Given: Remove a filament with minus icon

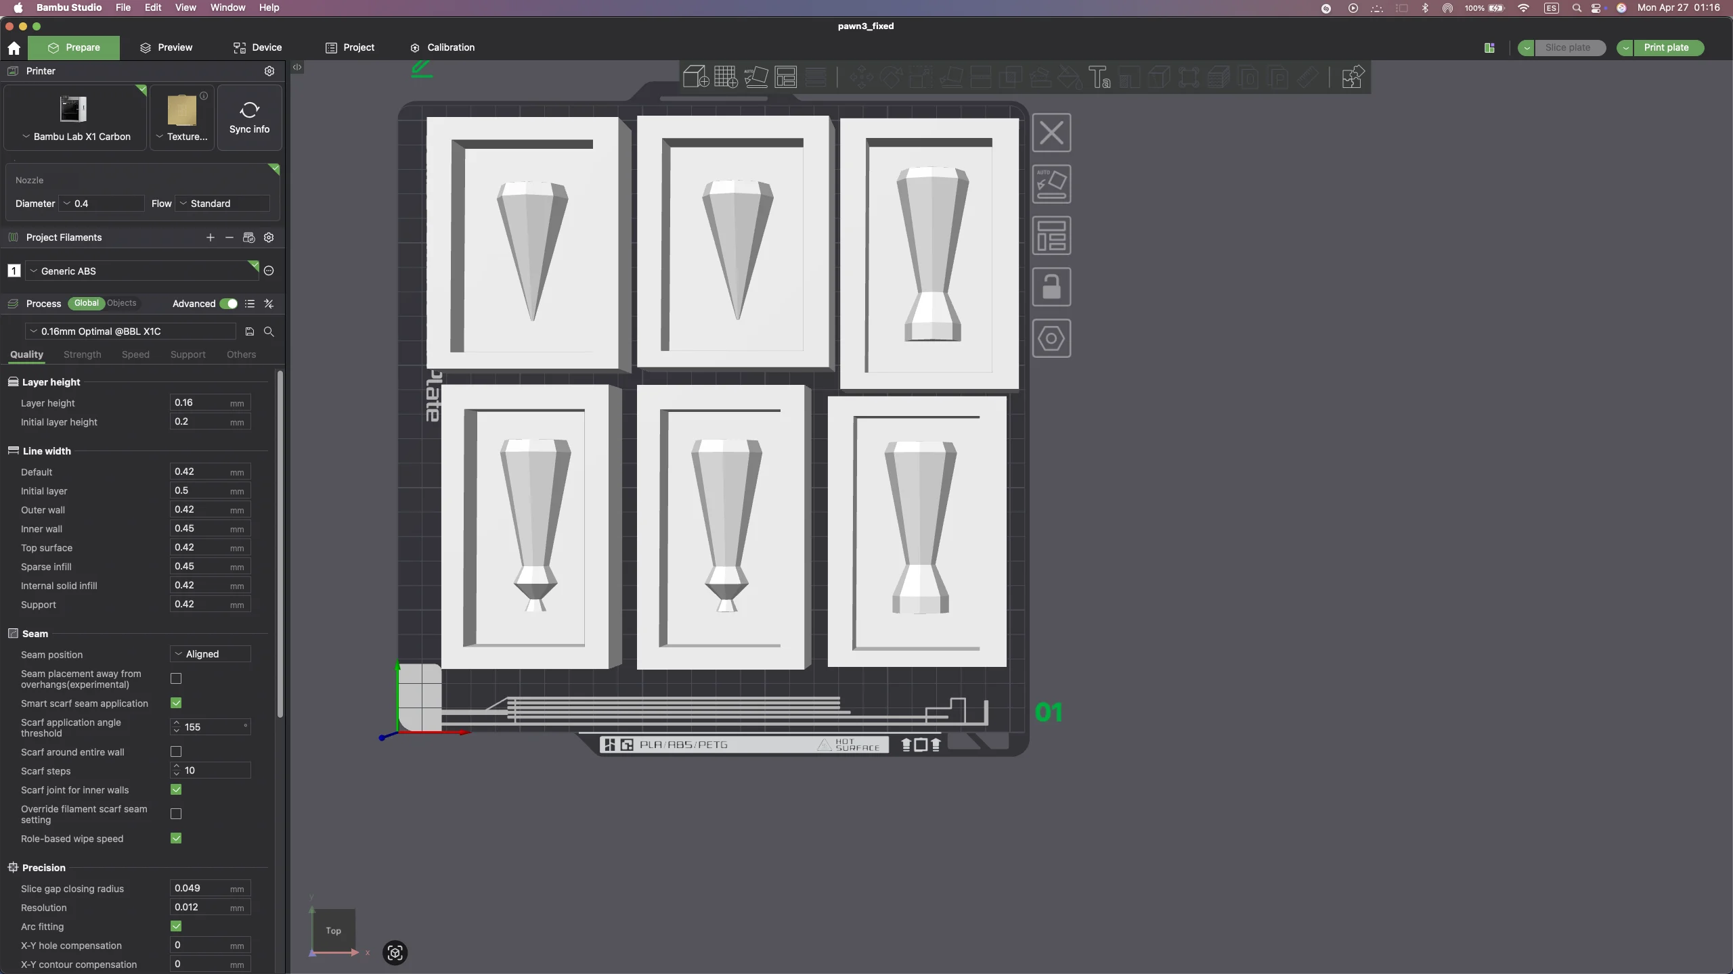Looking at the screenshot, I should [x=229, y=237].
